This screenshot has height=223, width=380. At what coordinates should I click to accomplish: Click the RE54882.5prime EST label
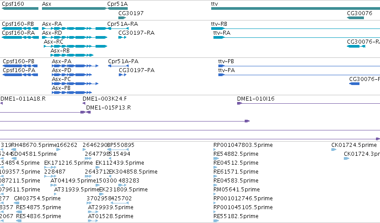[236, 154]
